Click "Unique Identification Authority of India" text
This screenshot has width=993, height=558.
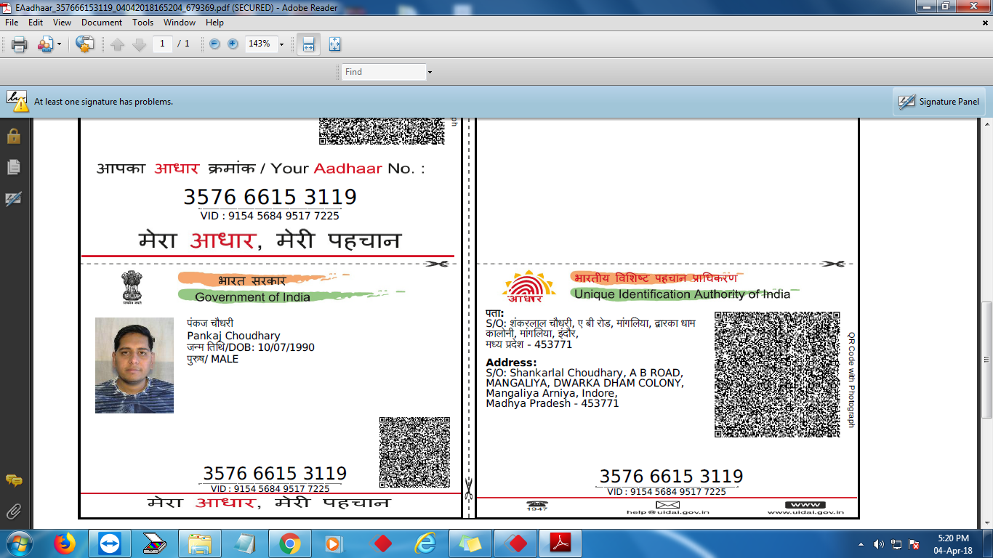point(682,294)
